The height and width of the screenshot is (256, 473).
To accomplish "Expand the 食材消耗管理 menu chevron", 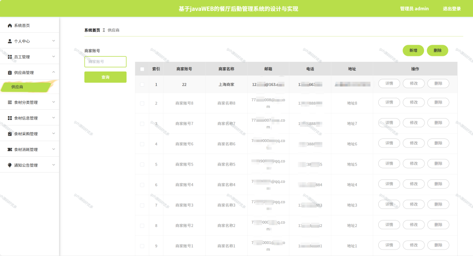I will pos(54,149).
